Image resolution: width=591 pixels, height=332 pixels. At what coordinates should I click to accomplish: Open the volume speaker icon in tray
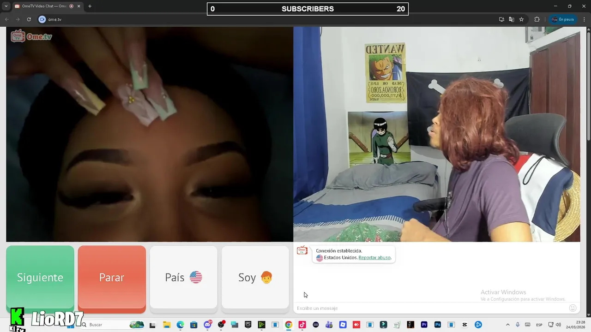click(x=558, y=325)
